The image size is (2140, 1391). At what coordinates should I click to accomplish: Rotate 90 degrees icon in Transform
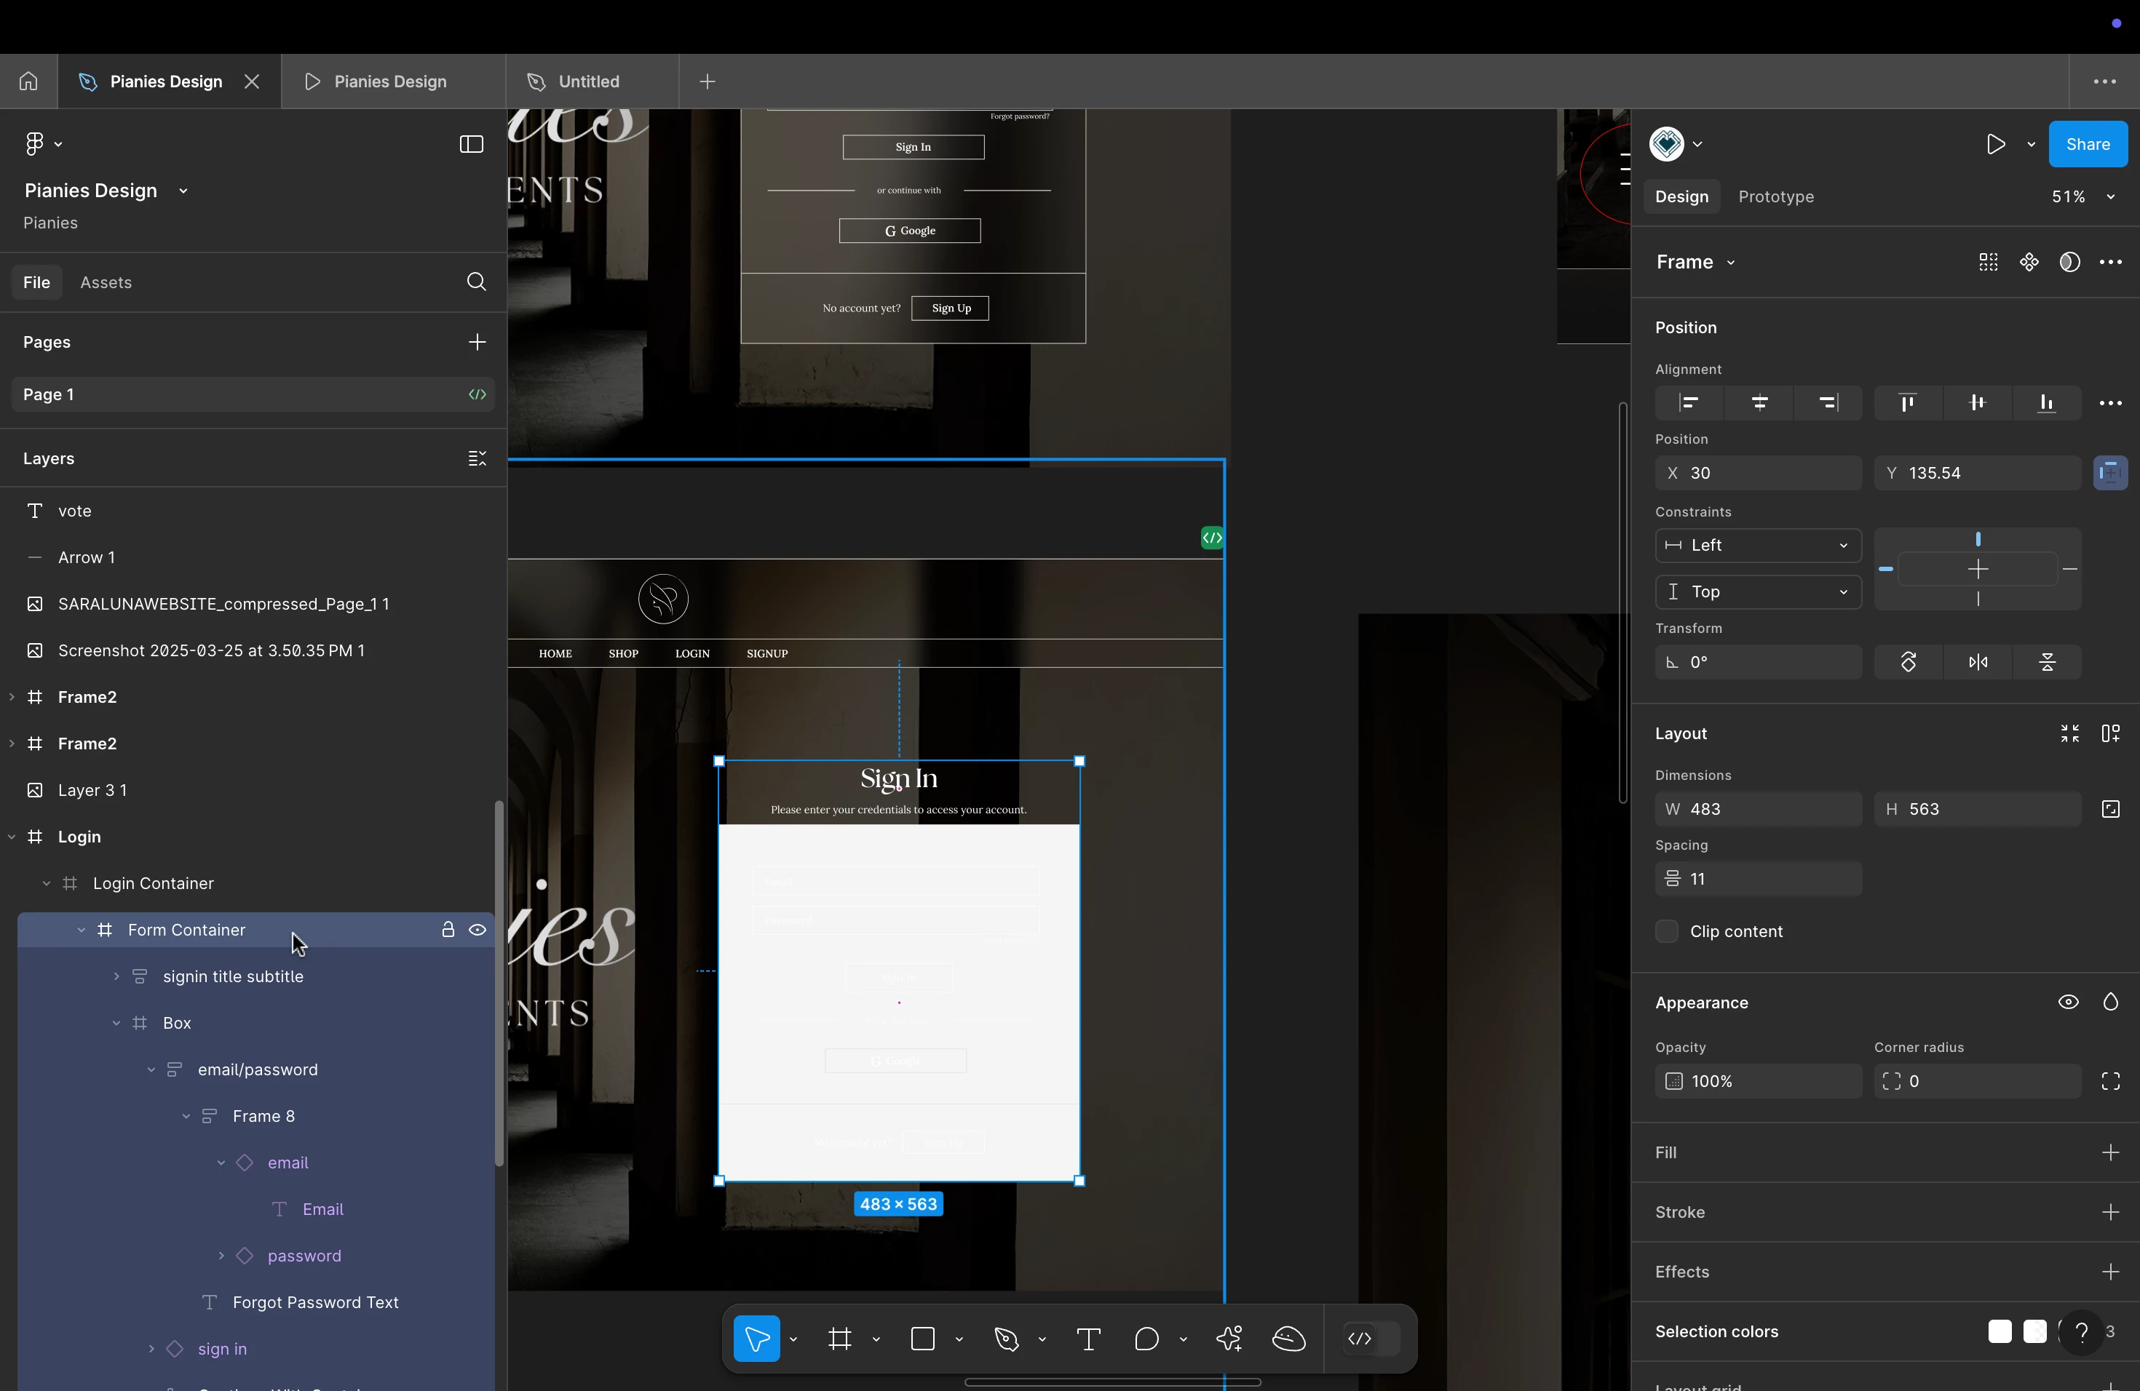(1909, 662)
